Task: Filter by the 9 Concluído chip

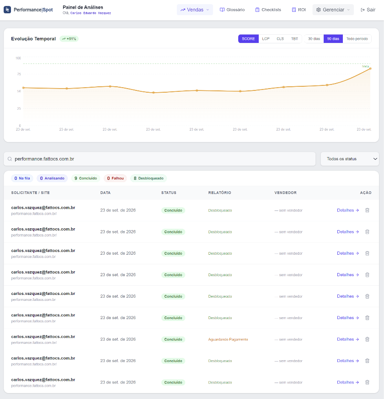Action: (85, 178)
